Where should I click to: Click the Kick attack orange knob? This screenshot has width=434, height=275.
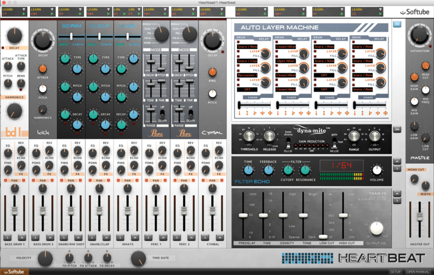(42, 68)
